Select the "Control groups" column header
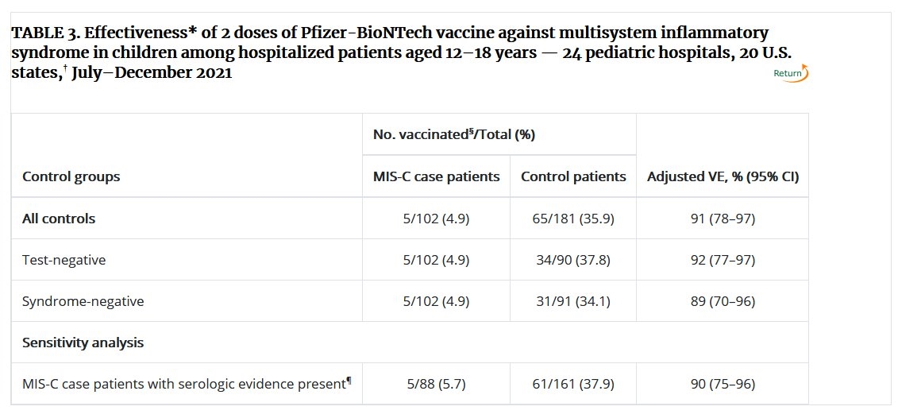Screen dimensions: 898x418 71,176
